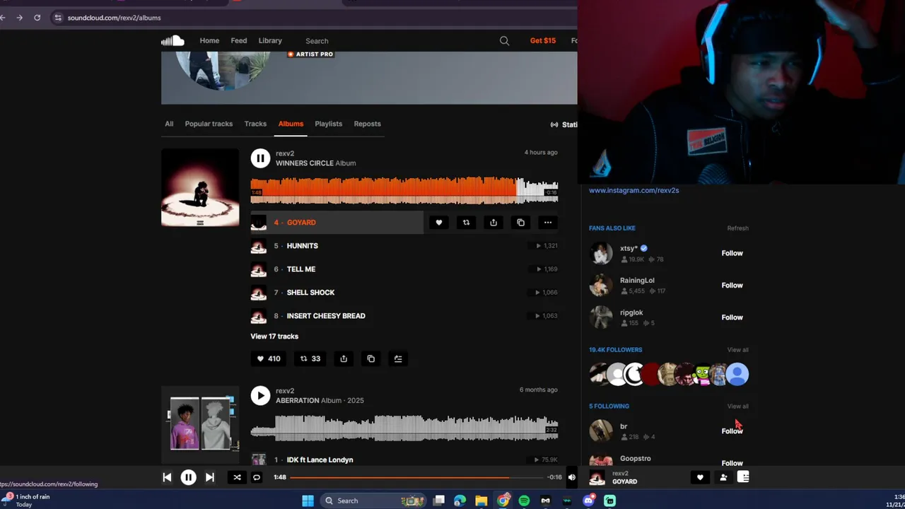Toggle repeat in the player bar

(257, 477)
